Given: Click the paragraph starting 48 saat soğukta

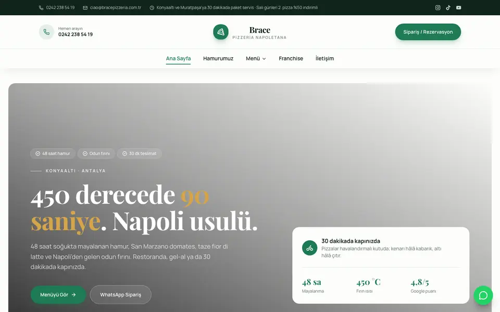Looking at the screenshot, I should [129, 256].
